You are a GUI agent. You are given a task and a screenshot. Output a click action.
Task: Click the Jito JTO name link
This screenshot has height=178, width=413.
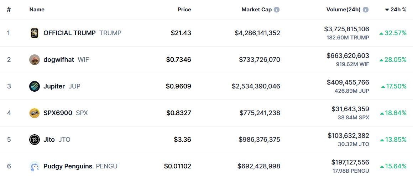click(x=49, y=140)
